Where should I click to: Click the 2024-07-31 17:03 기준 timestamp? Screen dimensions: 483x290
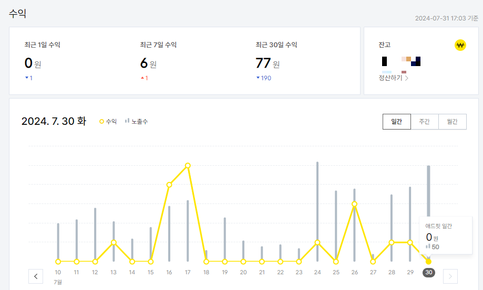pyautogui.click(x=446, y=18)
